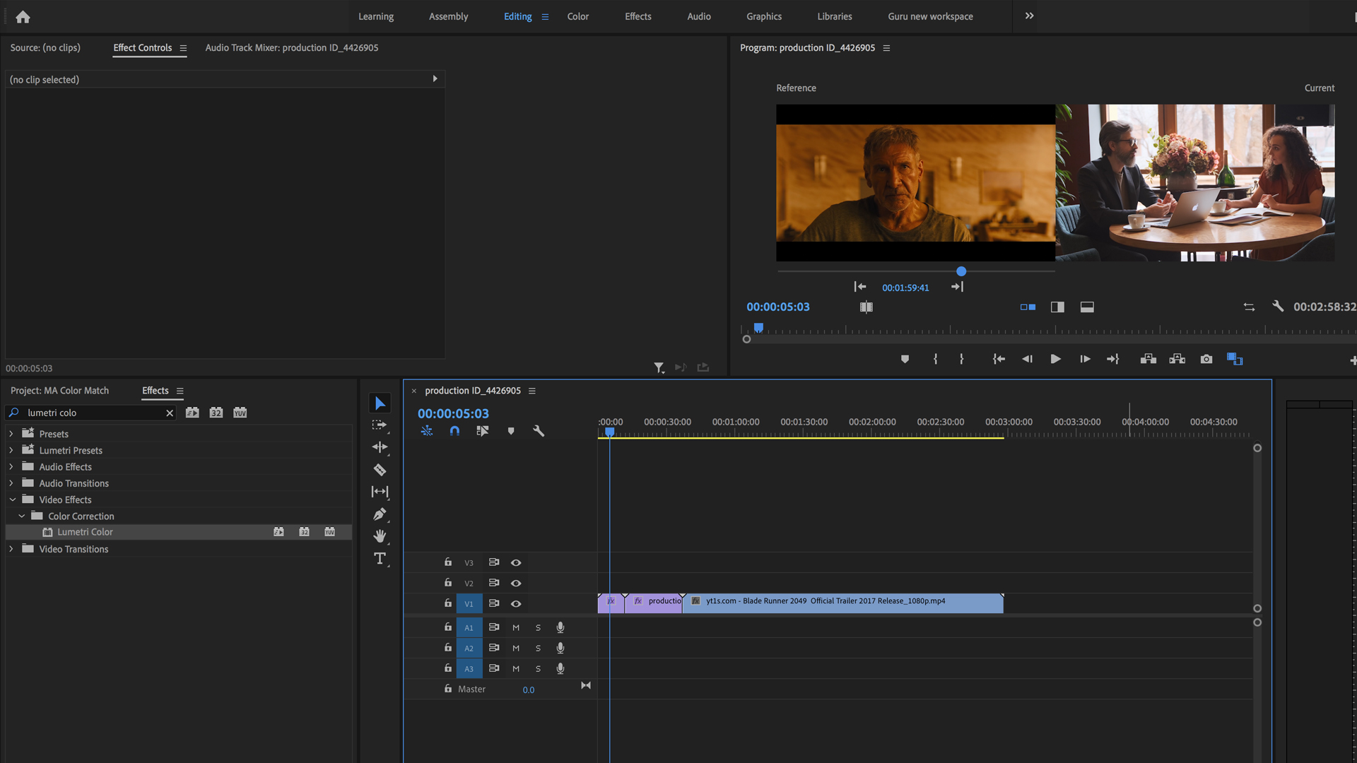Viewport: 1357px width, 763px height.
Task: Mark In point in Program monitor
Action: (935, 359)
